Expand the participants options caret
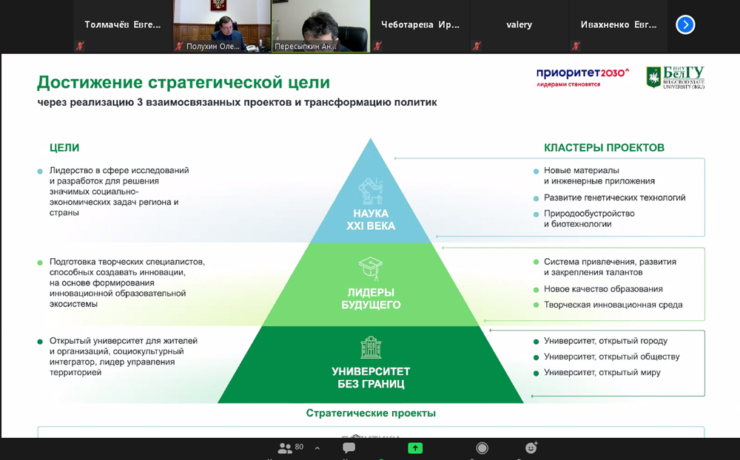 [317, 448]
